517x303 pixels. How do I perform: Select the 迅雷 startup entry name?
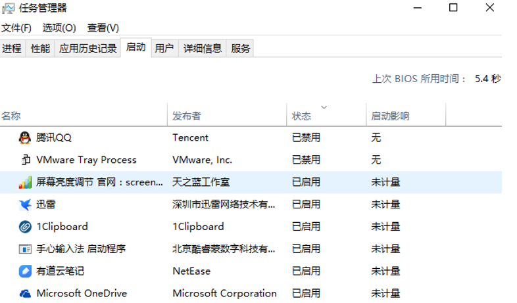[45, 204]
